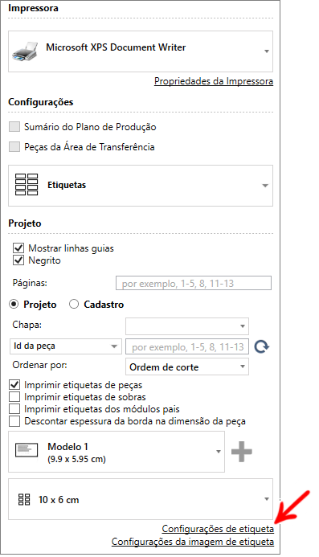Click the printer icon for Microsoft XPS
This screenshot has height=557, width=319.
[x=25, y=51]
